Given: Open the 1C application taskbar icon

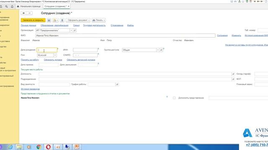Looking at the screenshot, I should tap(58, 147).
